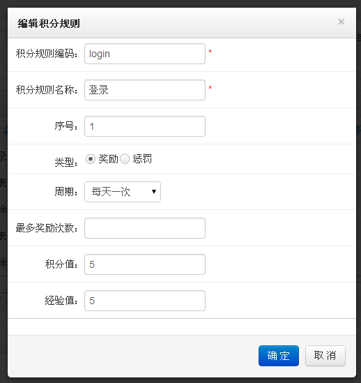The height and width of the screenshot is (383, 361).
Task: Click the arrow on the 每天一次 select box
Action: (154, 192)
